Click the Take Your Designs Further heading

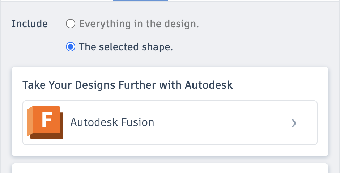[x=127, y=85]
